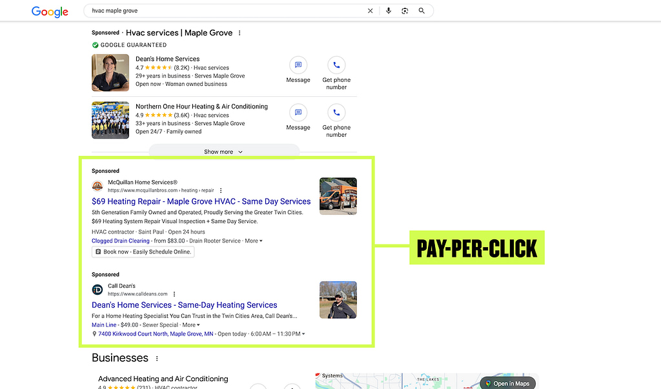Viewport: 661px width, 389px height.
Task: Click the Google logo
Action: [49, 11]
